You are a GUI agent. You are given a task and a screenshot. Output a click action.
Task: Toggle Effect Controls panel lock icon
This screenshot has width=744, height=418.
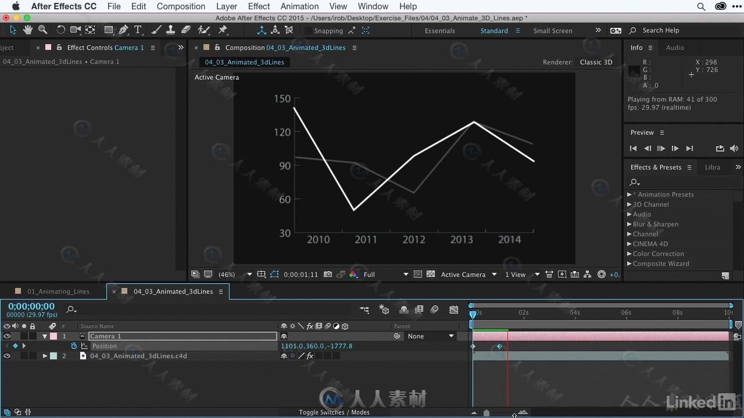pos(59,48)
